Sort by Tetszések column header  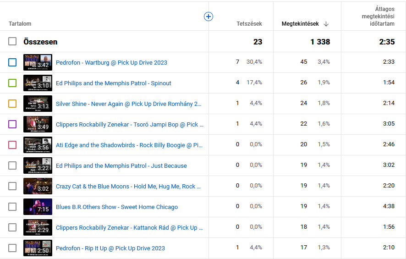coord(249,24)
